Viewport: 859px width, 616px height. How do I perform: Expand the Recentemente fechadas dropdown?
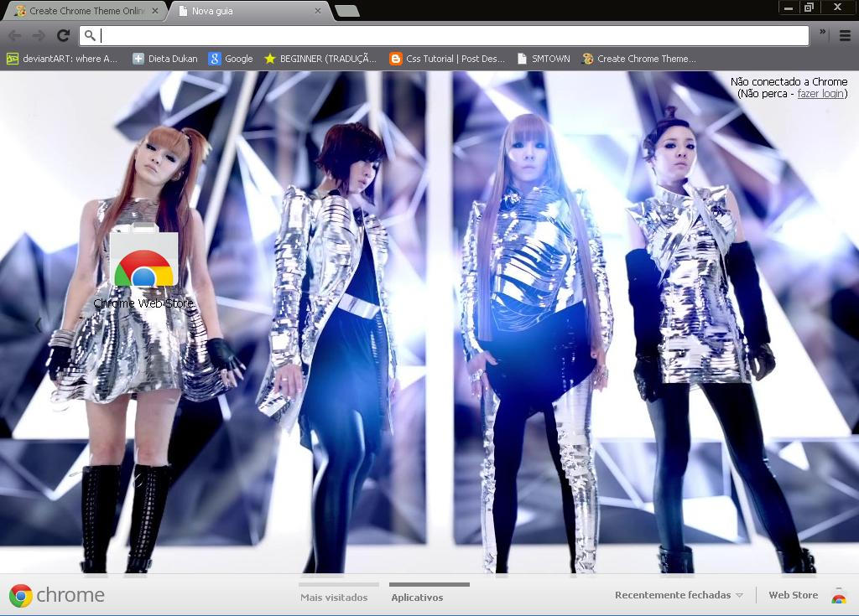pos(678,595)
